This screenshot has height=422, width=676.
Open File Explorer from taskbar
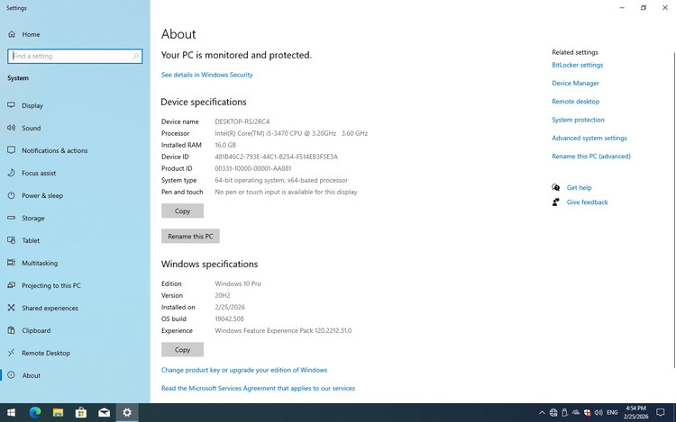[58, 412]
